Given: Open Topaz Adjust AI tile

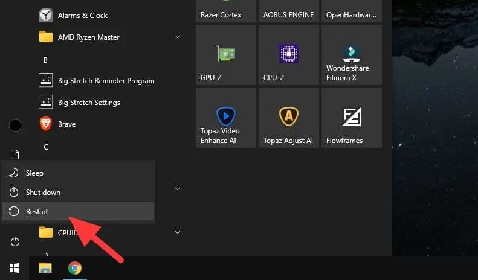Looking at the screenshot, I should point(289,118).
